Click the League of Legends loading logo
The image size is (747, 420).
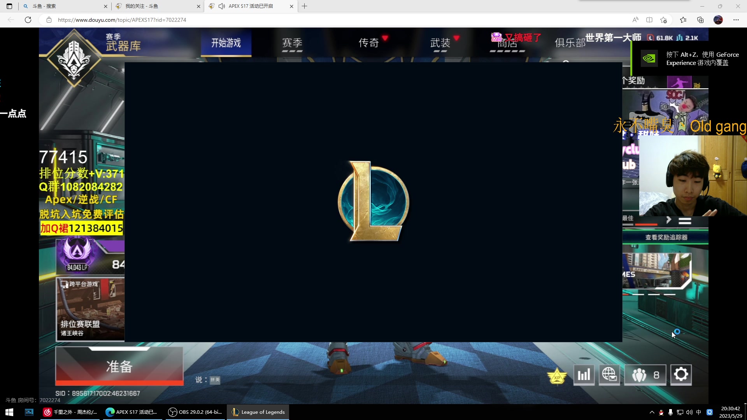[x=373, y=201]
